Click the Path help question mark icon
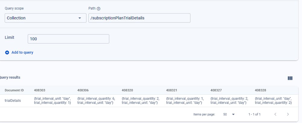 [x=98, y=9]
